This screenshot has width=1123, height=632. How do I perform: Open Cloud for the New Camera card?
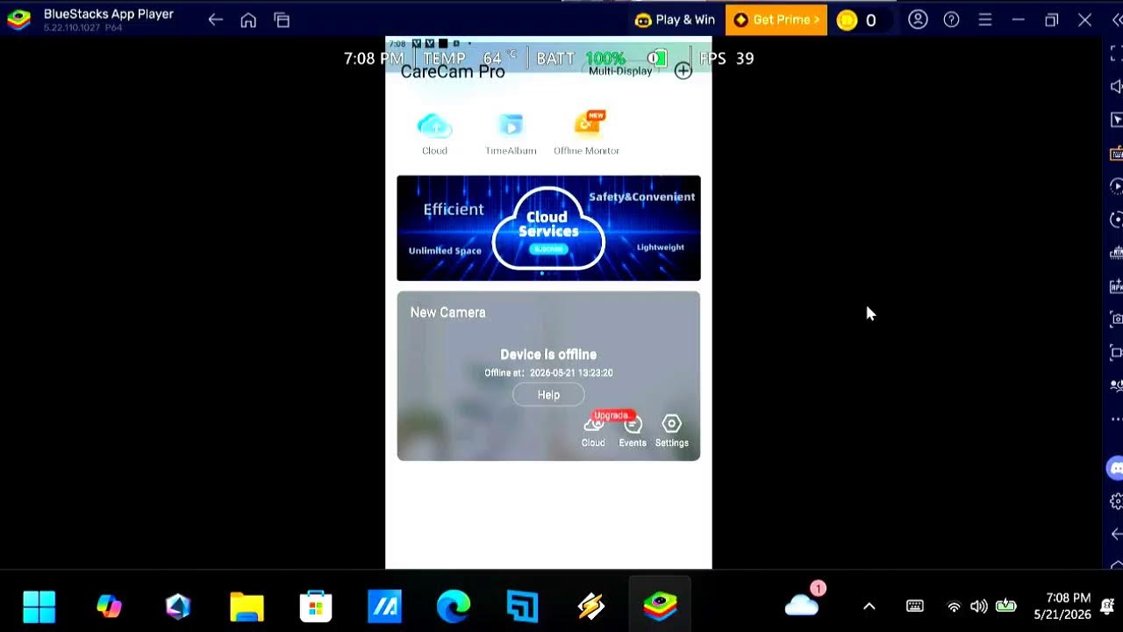pos(593,431)
